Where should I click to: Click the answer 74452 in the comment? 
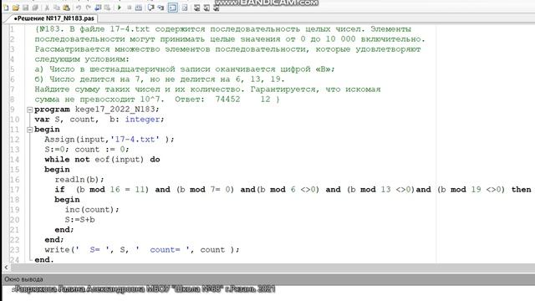[x=227, y=99]
